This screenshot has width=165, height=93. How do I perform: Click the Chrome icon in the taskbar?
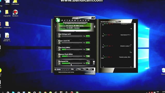[45, 92]
